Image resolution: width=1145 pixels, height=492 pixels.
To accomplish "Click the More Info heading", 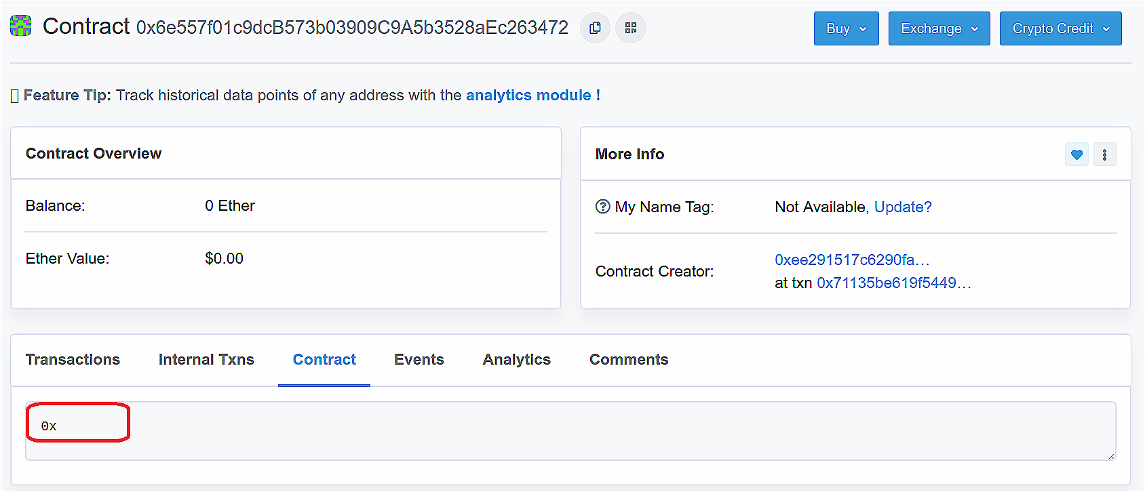I will tap(629, 155).
